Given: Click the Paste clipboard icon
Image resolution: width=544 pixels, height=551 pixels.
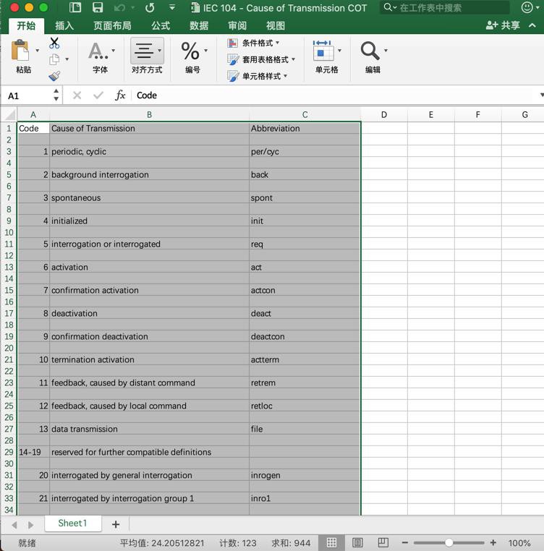Looking at the screenshot, I should tap(20, 50).
